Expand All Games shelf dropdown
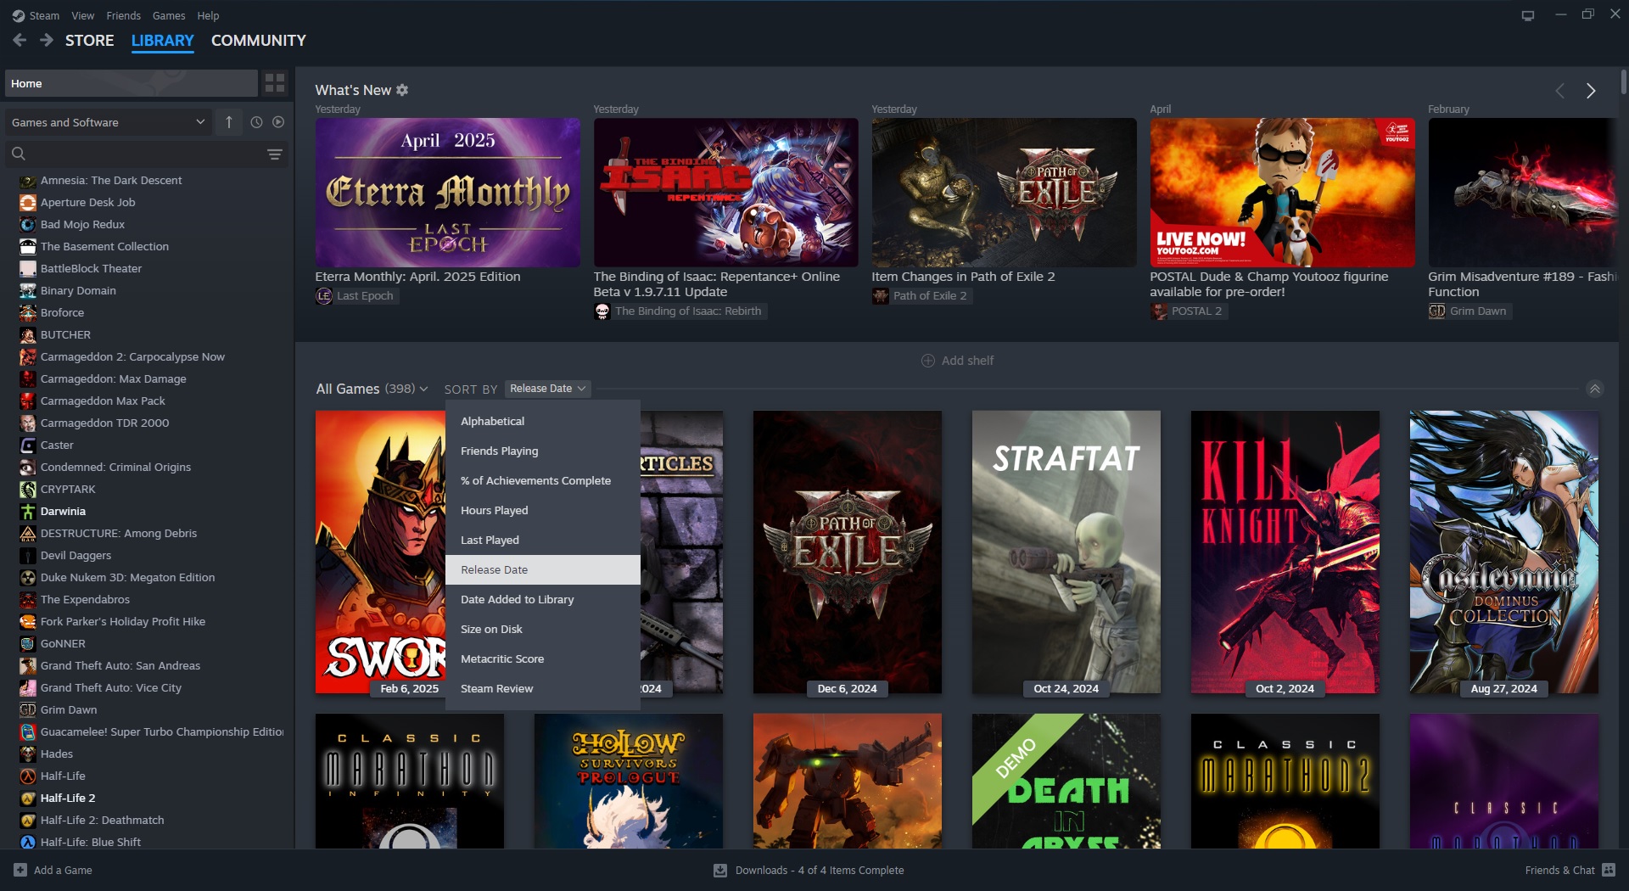 pos(372,389)
